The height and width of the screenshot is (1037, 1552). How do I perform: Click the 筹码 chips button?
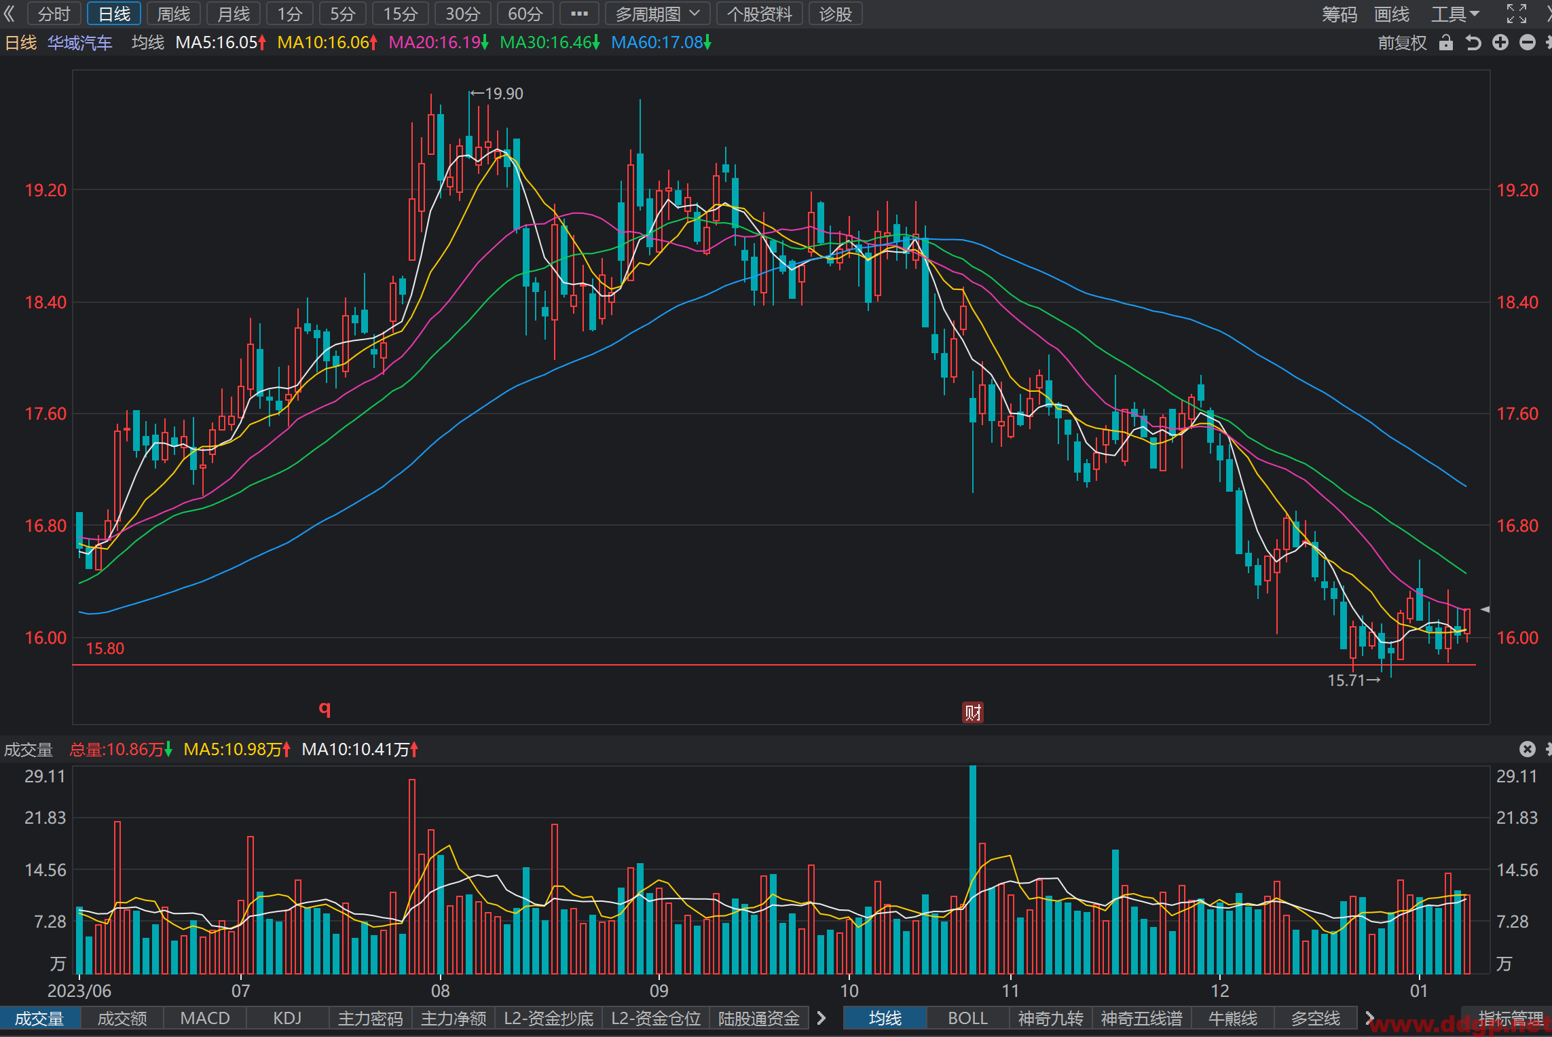pyautogui.click(x=1339, y=14)
